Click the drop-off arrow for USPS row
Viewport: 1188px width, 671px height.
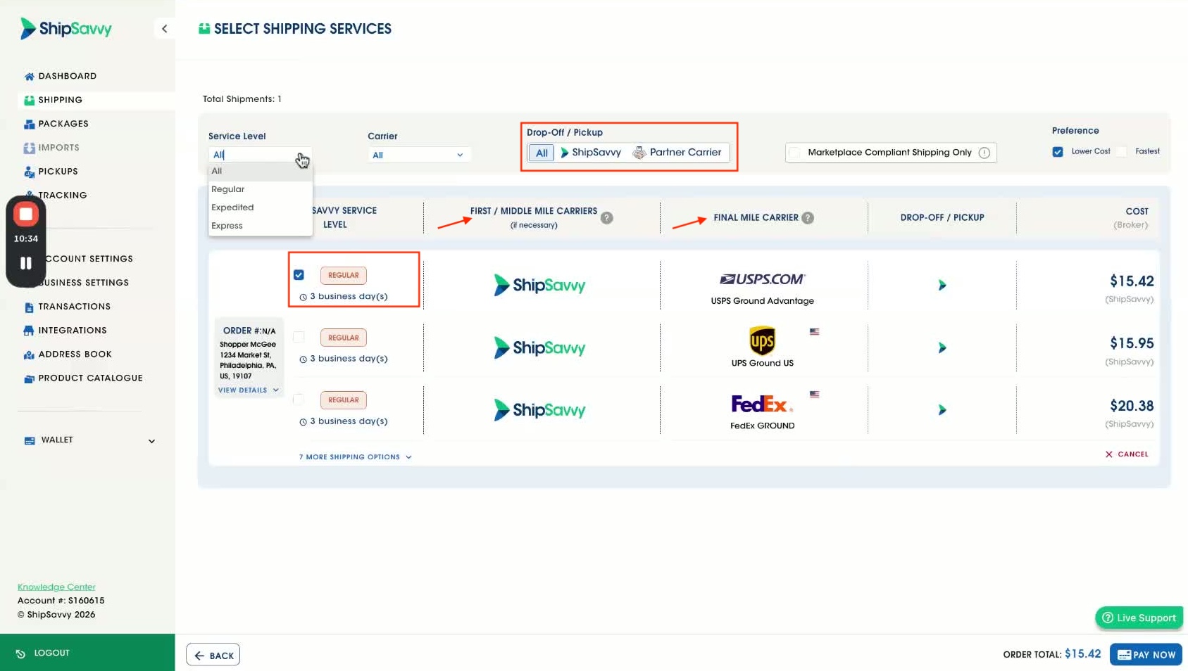[942, 285]
